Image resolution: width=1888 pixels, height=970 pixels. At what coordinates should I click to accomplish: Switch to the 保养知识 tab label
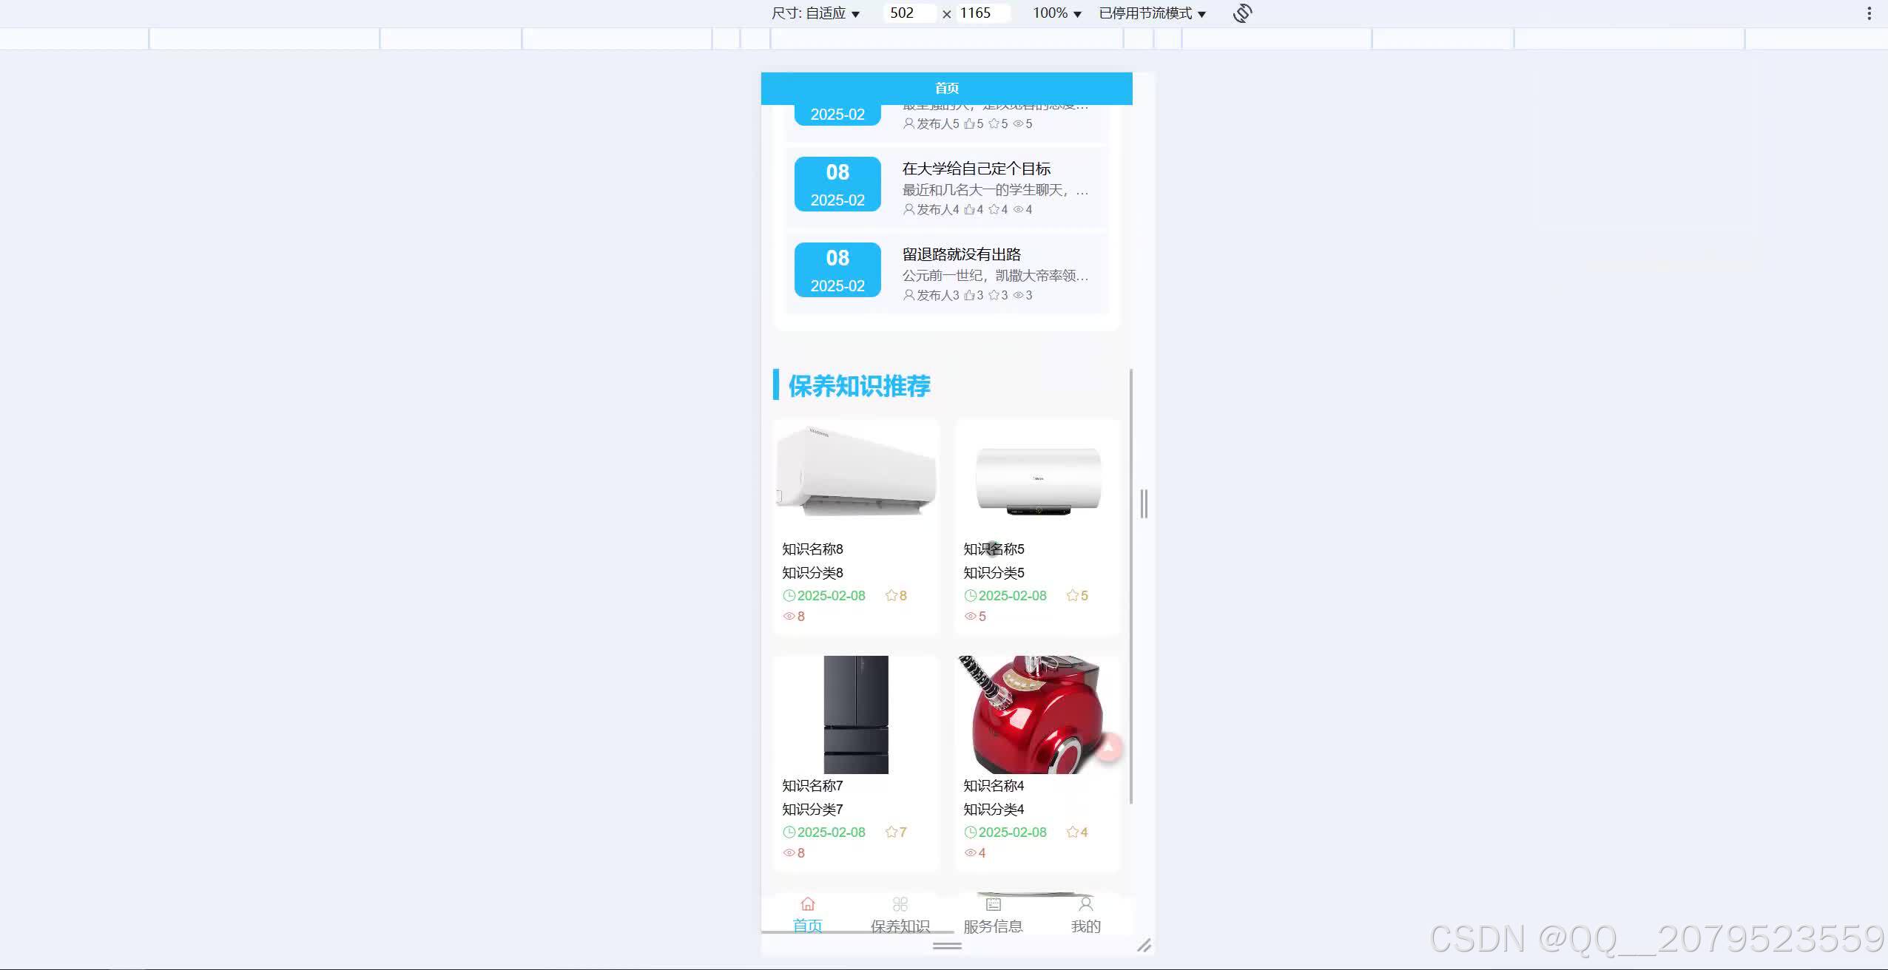tap(900, 926)
